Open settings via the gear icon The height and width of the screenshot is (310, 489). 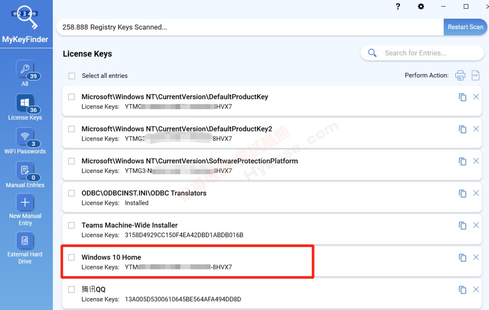coord(421,6)
